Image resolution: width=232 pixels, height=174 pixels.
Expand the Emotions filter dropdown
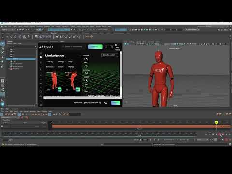coord(51,67)
